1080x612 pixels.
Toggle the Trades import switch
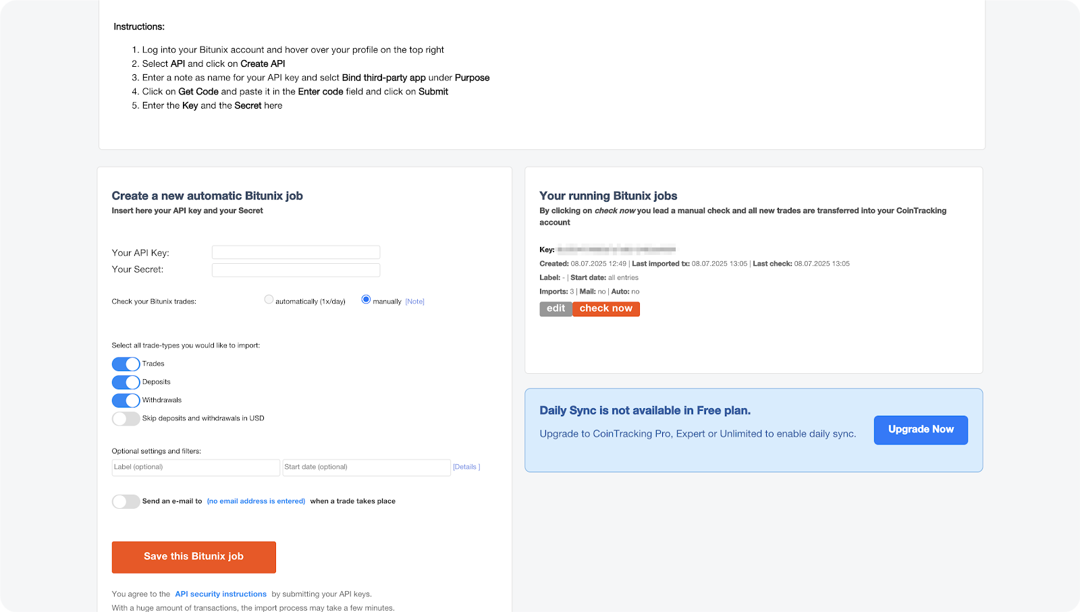click(x=126, y=363)
